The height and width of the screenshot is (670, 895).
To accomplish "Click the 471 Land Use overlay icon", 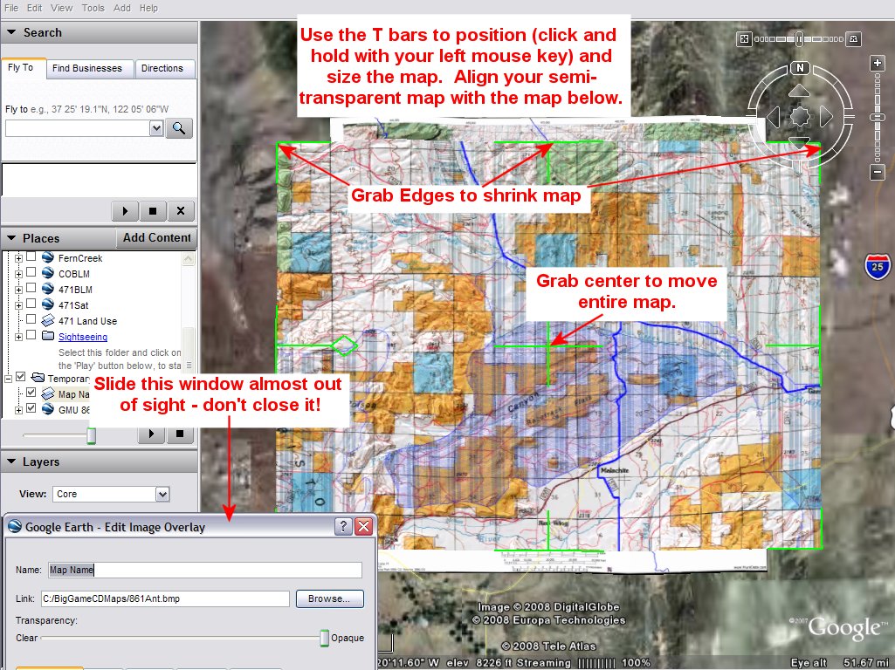I will click(48, 320).
